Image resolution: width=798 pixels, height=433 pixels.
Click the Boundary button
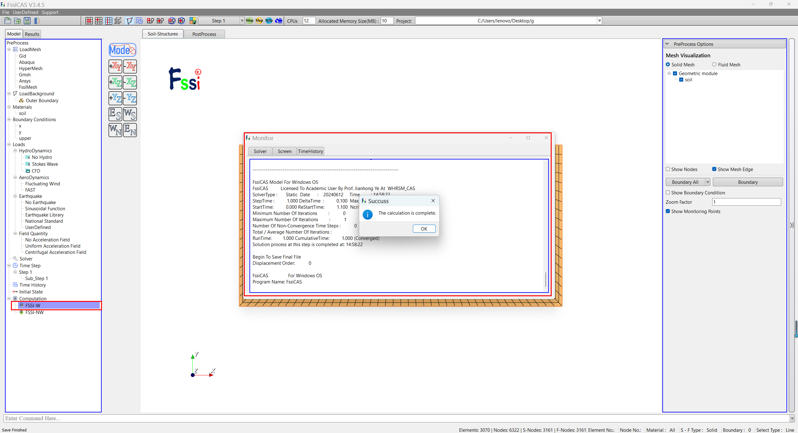pos(747,182)
